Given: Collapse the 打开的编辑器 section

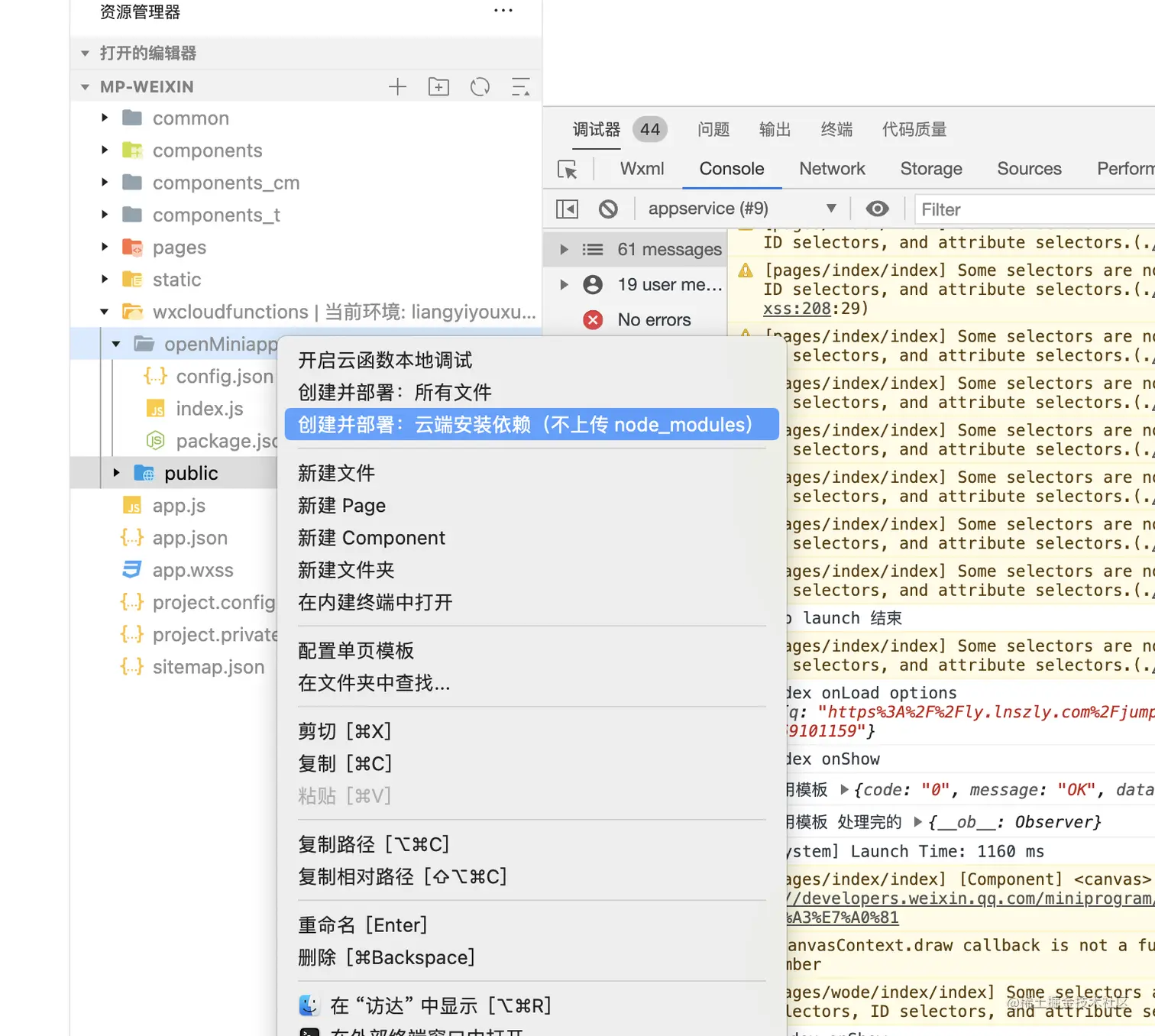Looking at the screenshot, I should pos(85,53).
